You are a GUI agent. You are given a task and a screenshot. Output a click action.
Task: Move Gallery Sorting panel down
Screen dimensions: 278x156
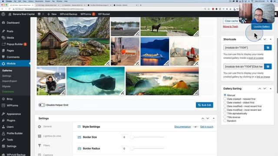tap(265, 88)
